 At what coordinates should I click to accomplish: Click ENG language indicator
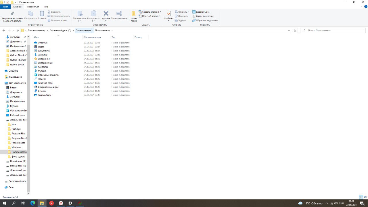pyautogui.click(x=342, y=203)
